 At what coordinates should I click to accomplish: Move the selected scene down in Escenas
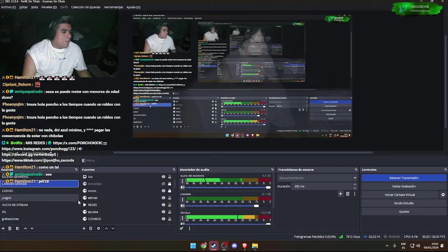coord(32,228)
